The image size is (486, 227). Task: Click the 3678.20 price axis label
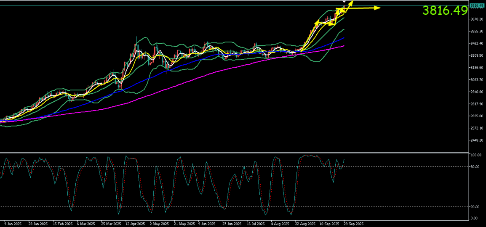point(477,19)
